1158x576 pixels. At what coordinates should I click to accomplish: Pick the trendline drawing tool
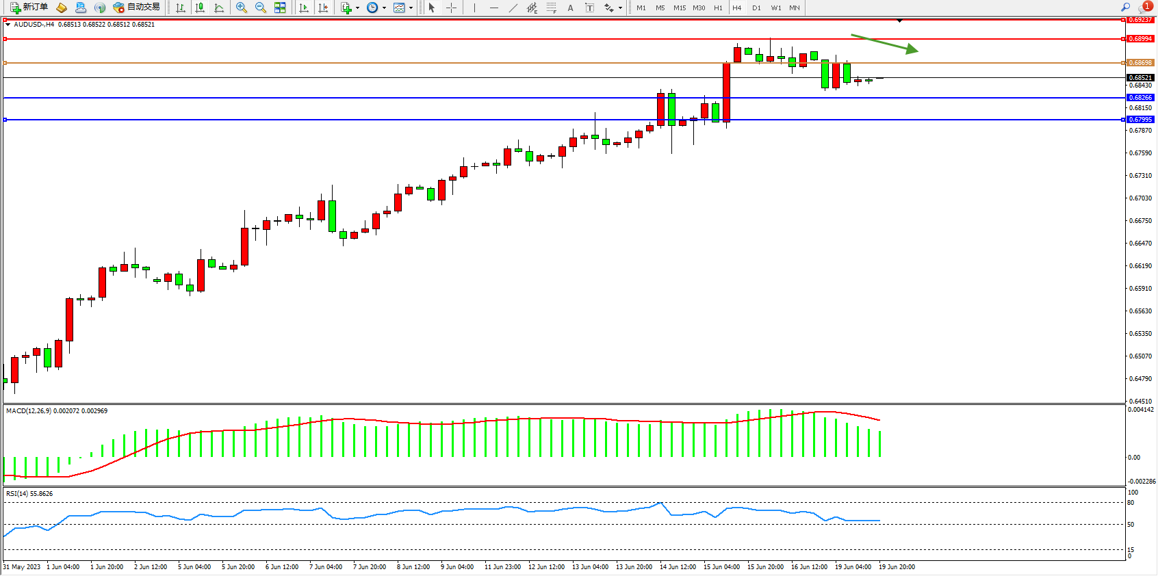(x=513, y=8)
